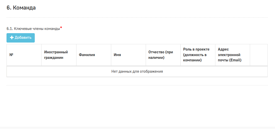Viewport: 275px width, 129px height.
Task: Click the Адрес электронной почты column header
Action: coord(232,55)
